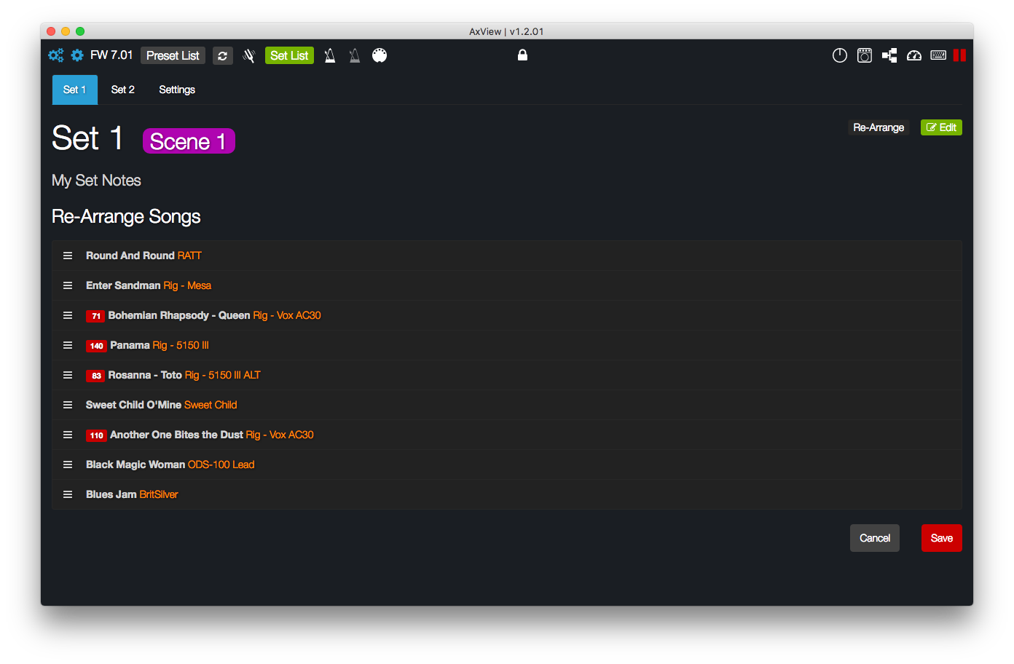This screenshot has width=1014, height=664.
Task: Click the red 110 tempo badge
Action: coord(97,435)
